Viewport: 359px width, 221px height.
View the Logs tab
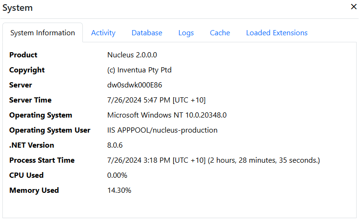coord(186,33)
